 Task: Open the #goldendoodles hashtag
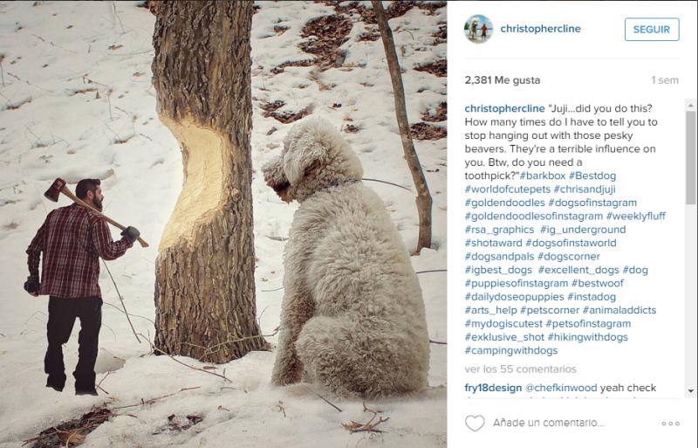(505, 203)
